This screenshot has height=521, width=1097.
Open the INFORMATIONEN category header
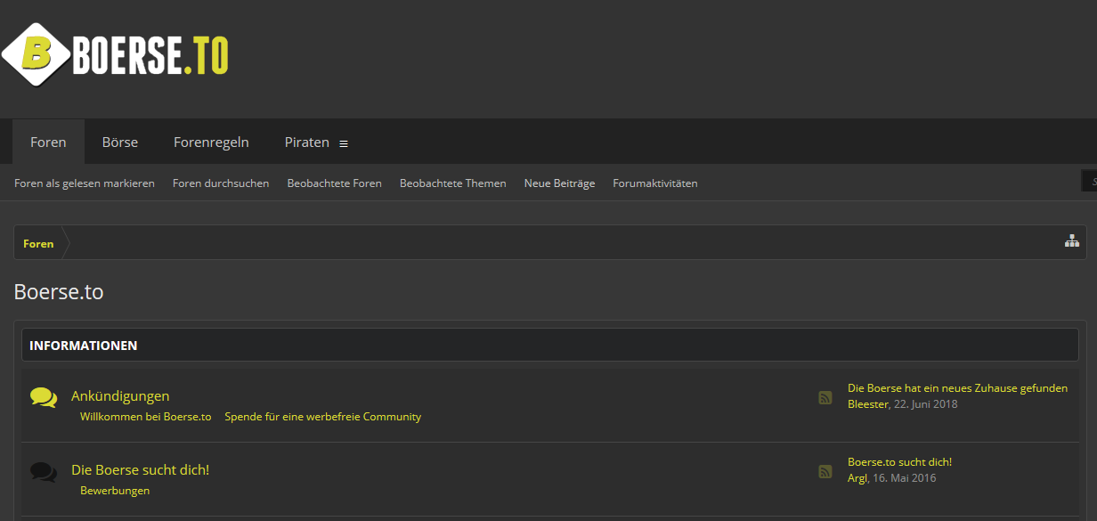coord(549,345)
